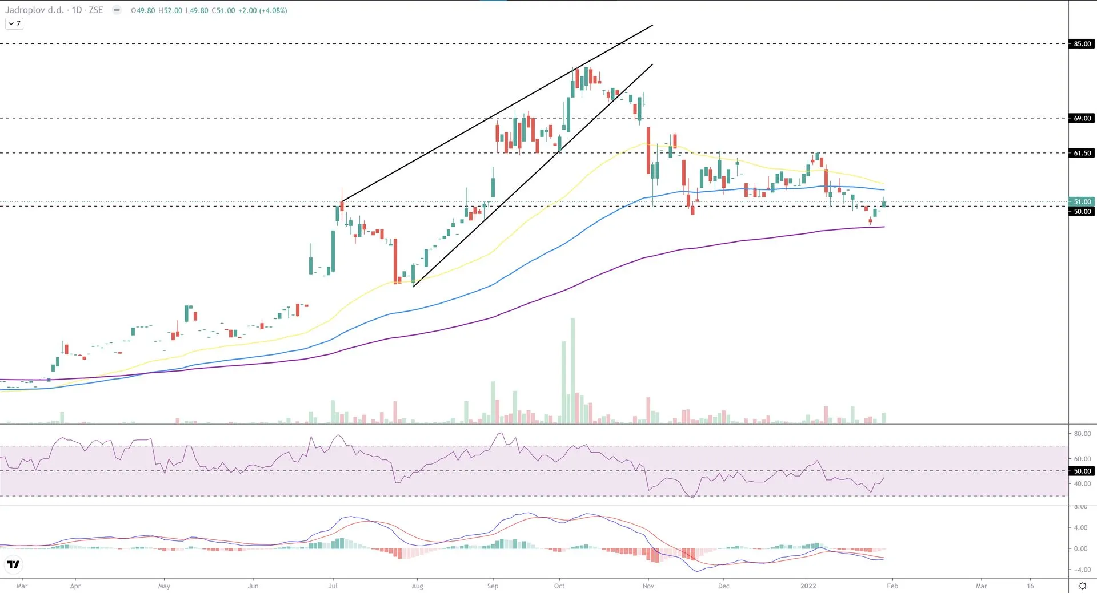Screen dimensions: 1097x593
Task: Click the RSI 50.00 midline label
Action: point(1082,471)
